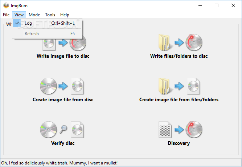Viewport: 242px width, 167px height.
Task: Click the image file icon in Verify disc
Action: click(x=77, y=130)
